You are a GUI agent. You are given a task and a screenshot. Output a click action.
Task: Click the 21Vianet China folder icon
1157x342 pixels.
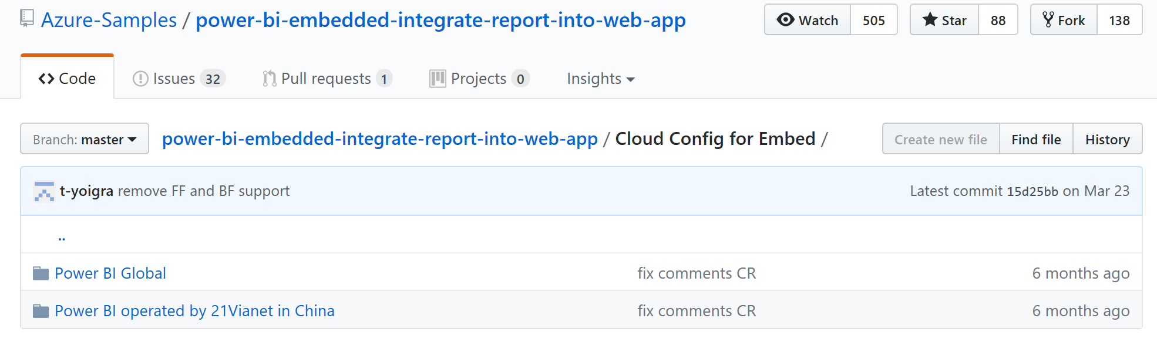(41, 311)
